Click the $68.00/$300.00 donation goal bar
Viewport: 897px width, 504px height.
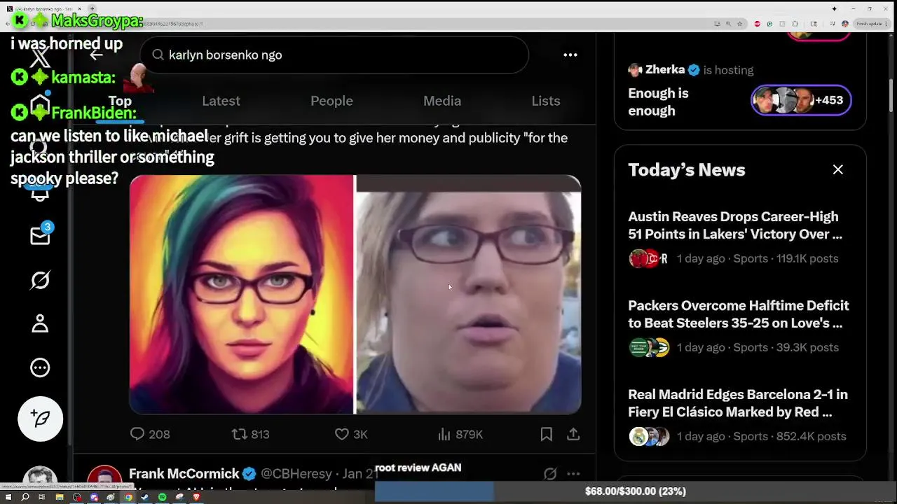pos(636,491)
